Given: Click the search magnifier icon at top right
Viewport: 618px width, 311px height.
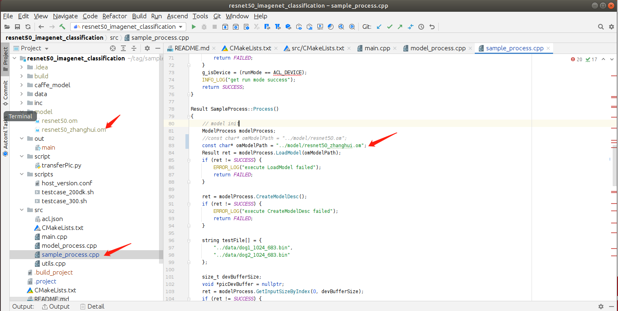Looking at the screenshot, I should (601, 27).
